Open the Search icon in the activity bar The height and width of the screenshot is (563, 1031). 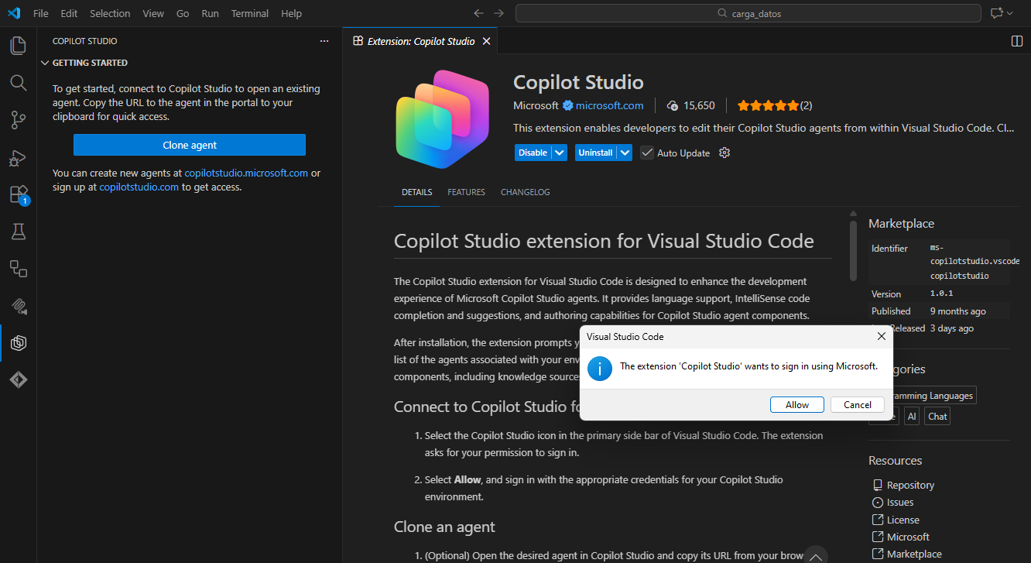click(x=17, y=83)
